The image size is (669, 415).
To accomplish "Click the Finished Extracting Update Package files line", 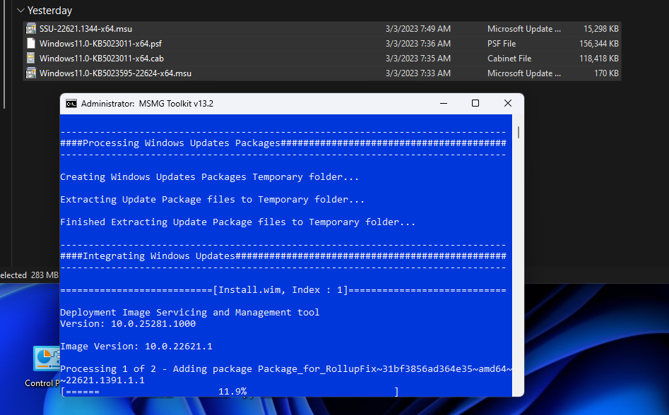I will pyautogui.click(x=237, y=222).
